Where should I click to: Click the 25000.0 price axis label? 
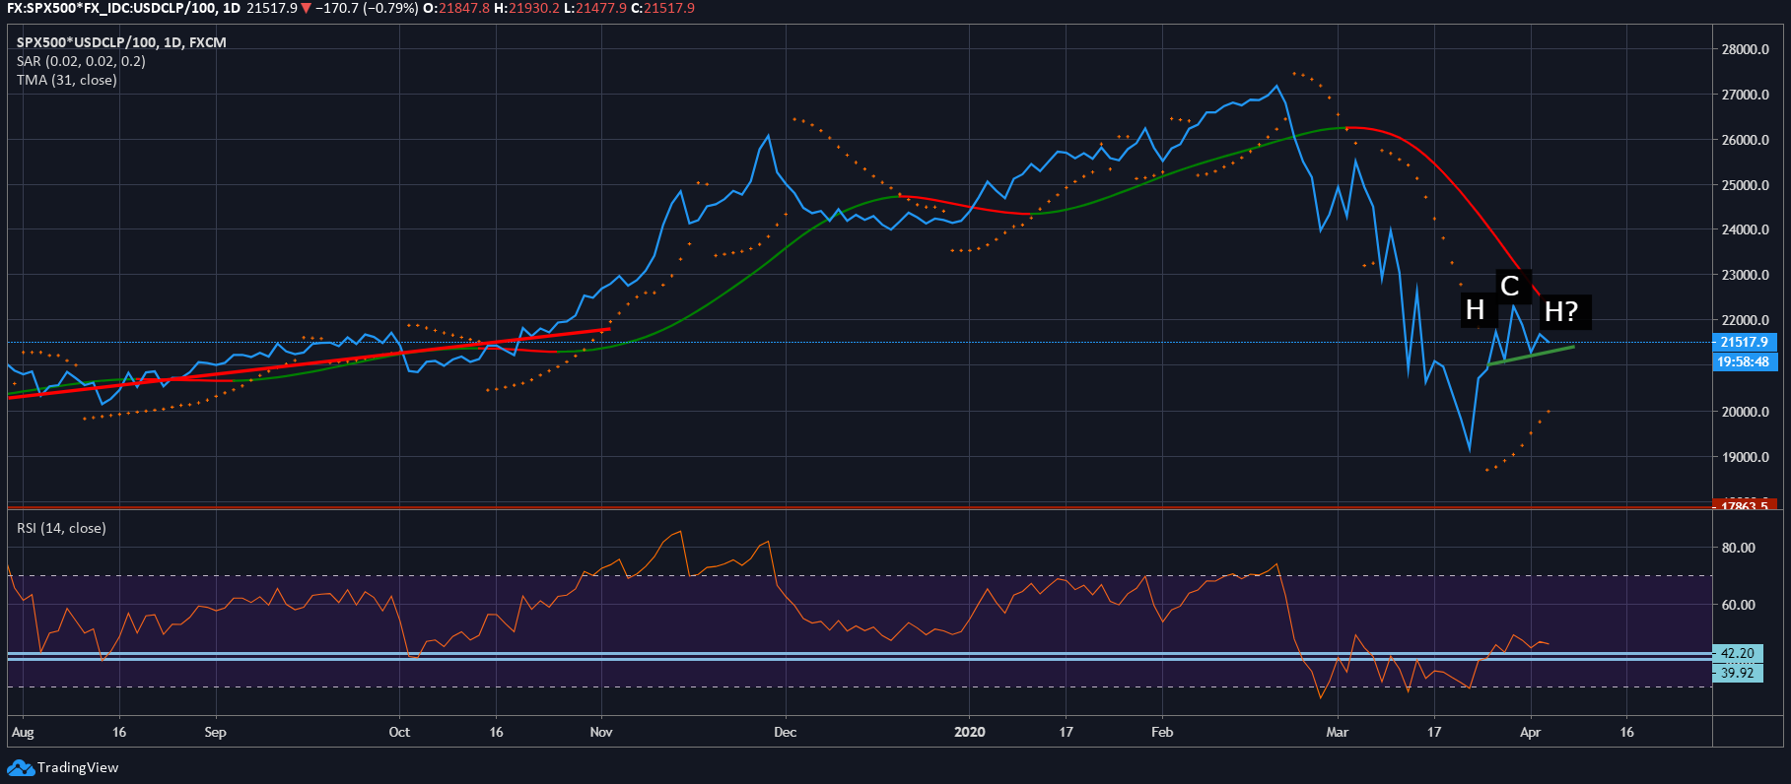pos(1745,185)
